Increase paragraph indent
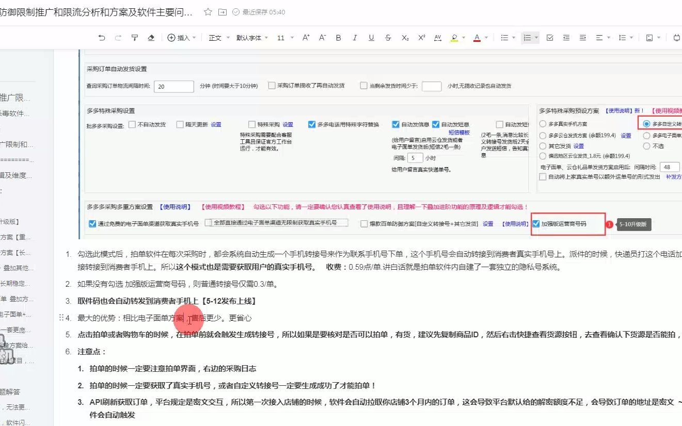The width and height of the screenshot is (682, 426). [x=583, y=38]
